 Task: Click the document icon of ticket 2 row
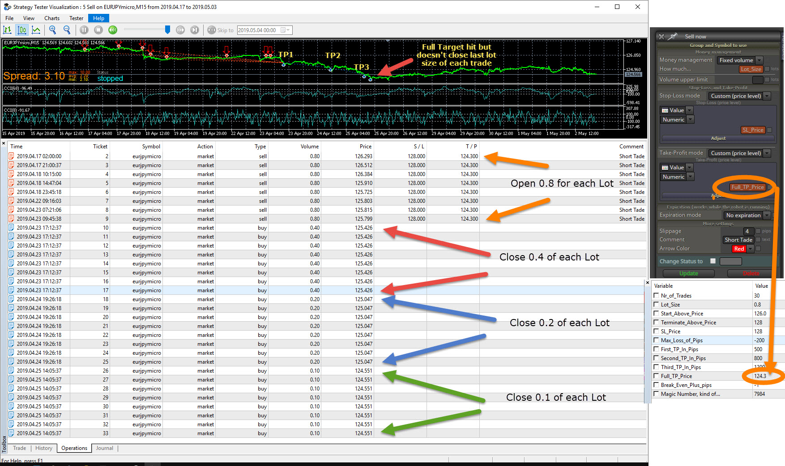(12, 156)
